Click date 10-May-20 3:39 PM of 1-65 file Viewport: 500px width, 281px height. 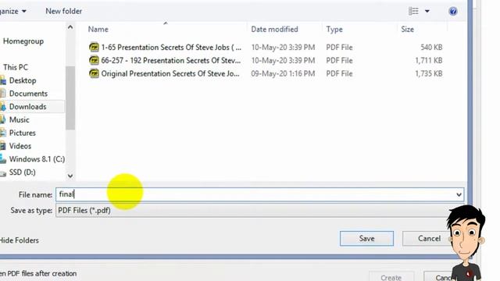click(283, 47)
